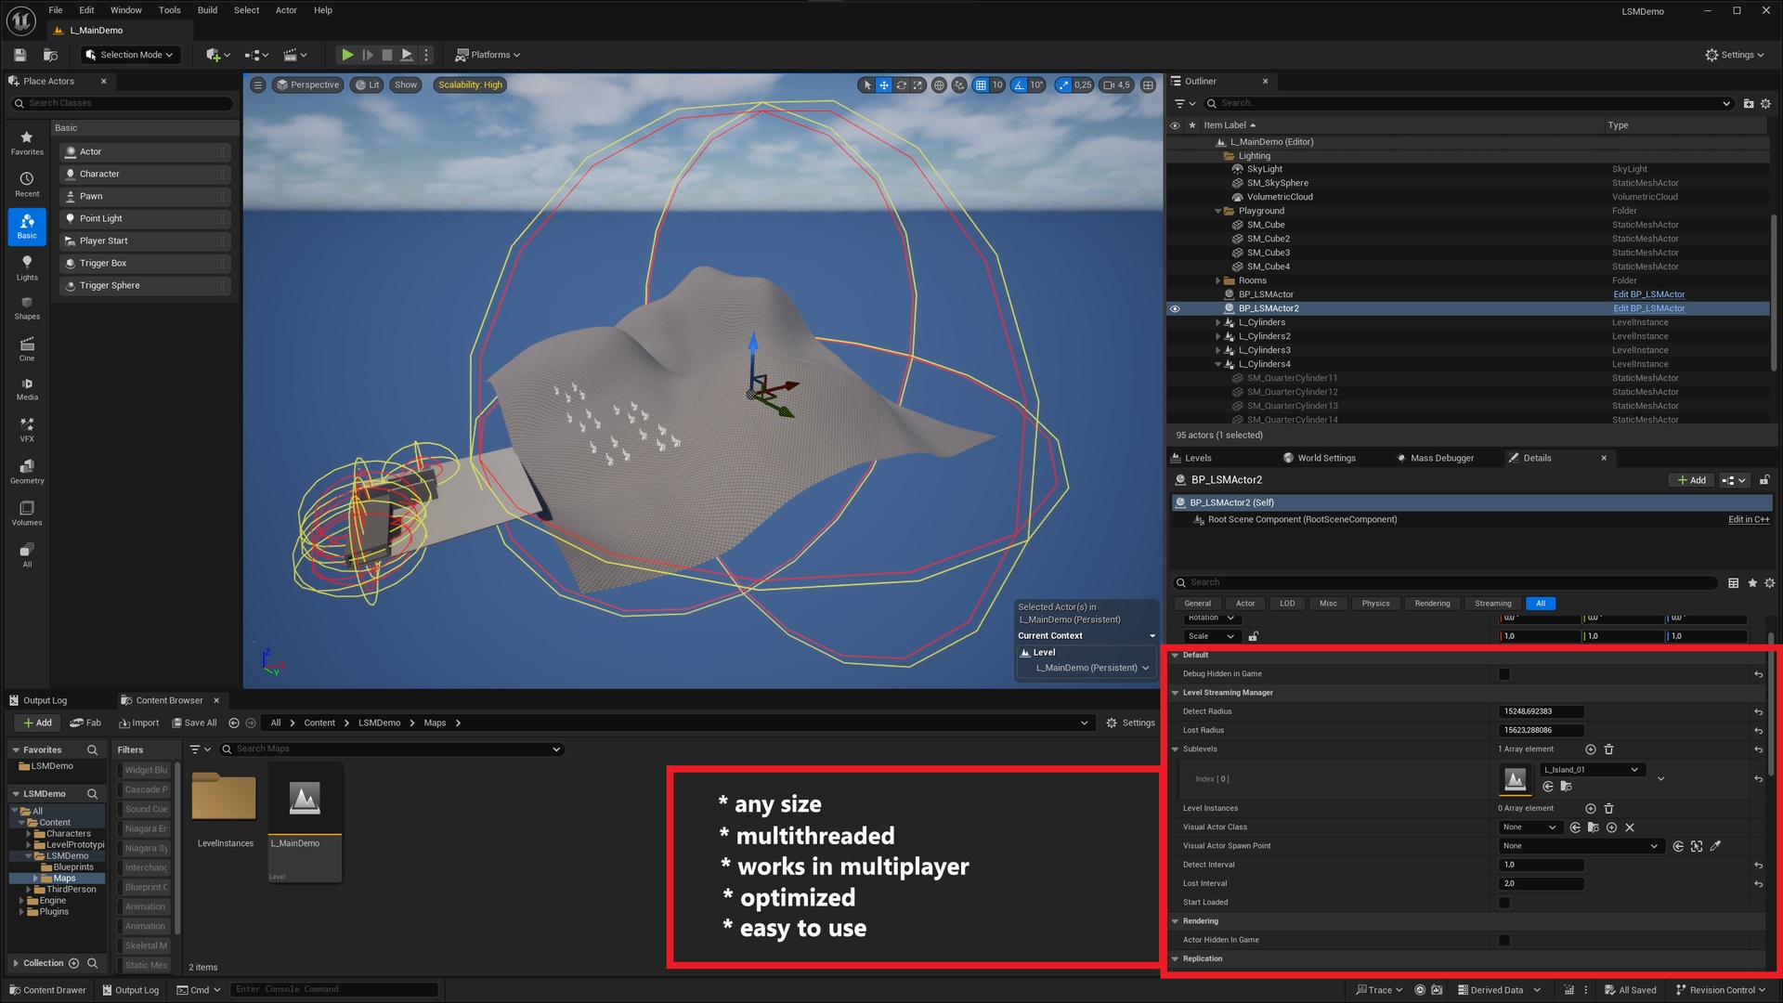Toggle visibility eye for BP_LSMActor2 in Outliner
This screenshot has height=1003, width=1783.
1175,308
